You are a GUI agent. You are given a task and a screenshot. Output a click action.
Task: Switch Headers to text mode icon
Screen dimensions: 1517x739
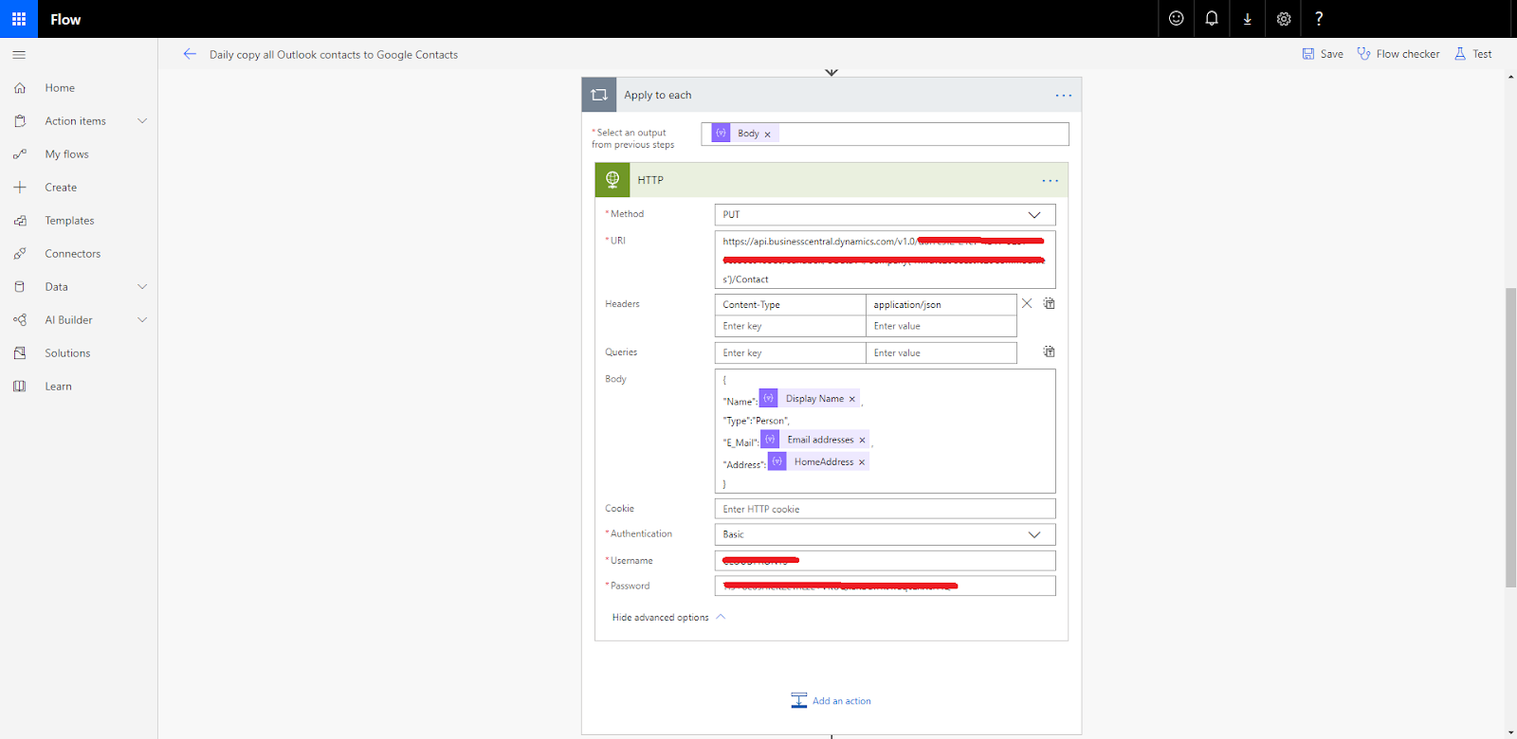tap(1050, 303)
